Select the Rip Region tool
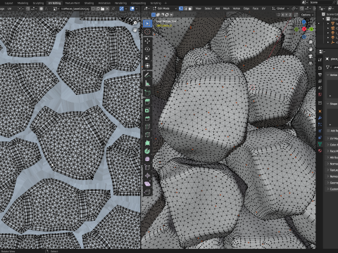 (147, 192)
